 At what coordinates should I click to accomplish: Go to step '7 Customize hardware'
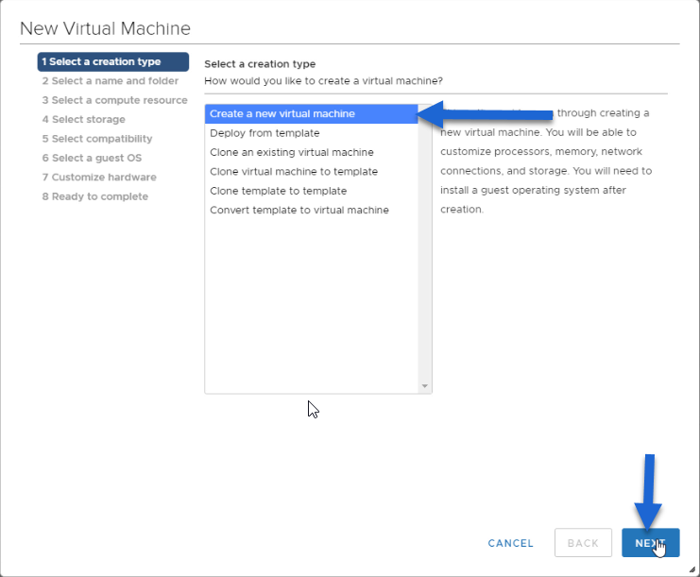pos(99,178)
